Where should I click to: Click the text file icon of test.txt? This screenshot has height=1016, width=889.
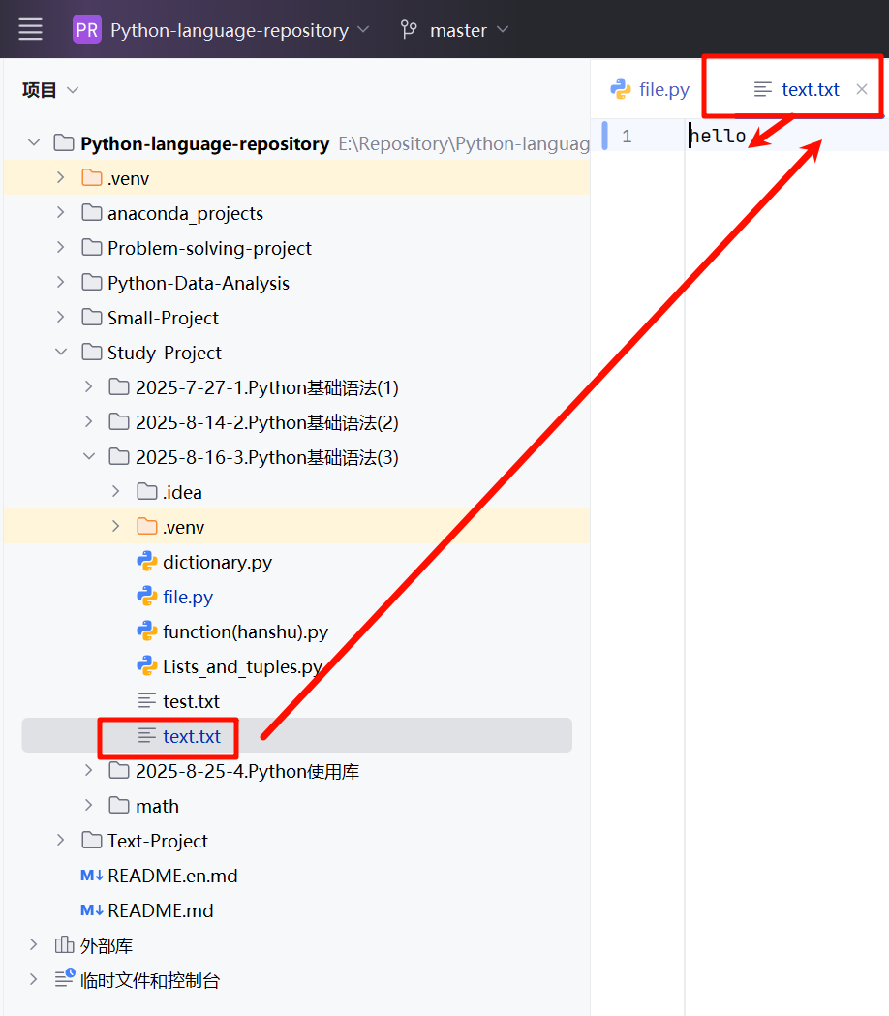pyautogui.click(x=147, y=700)
